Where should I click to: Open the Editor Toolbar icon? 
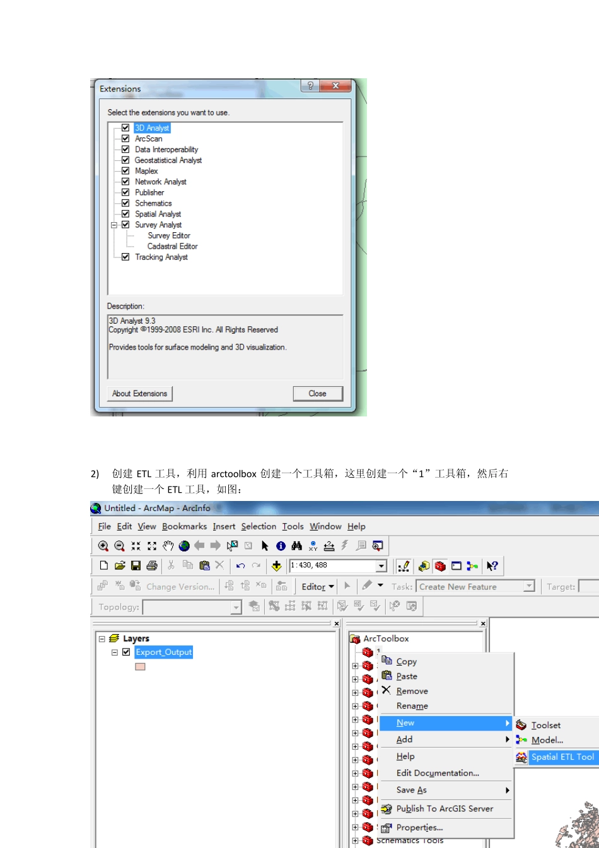(404, 566)
